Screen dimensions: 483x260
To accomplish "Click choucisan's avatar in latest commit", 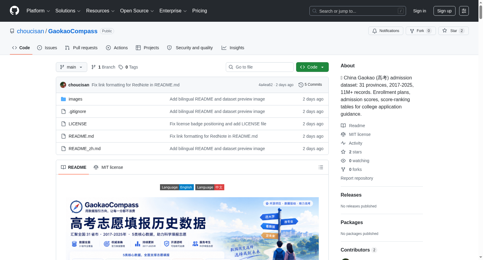I will coord(63,85).
